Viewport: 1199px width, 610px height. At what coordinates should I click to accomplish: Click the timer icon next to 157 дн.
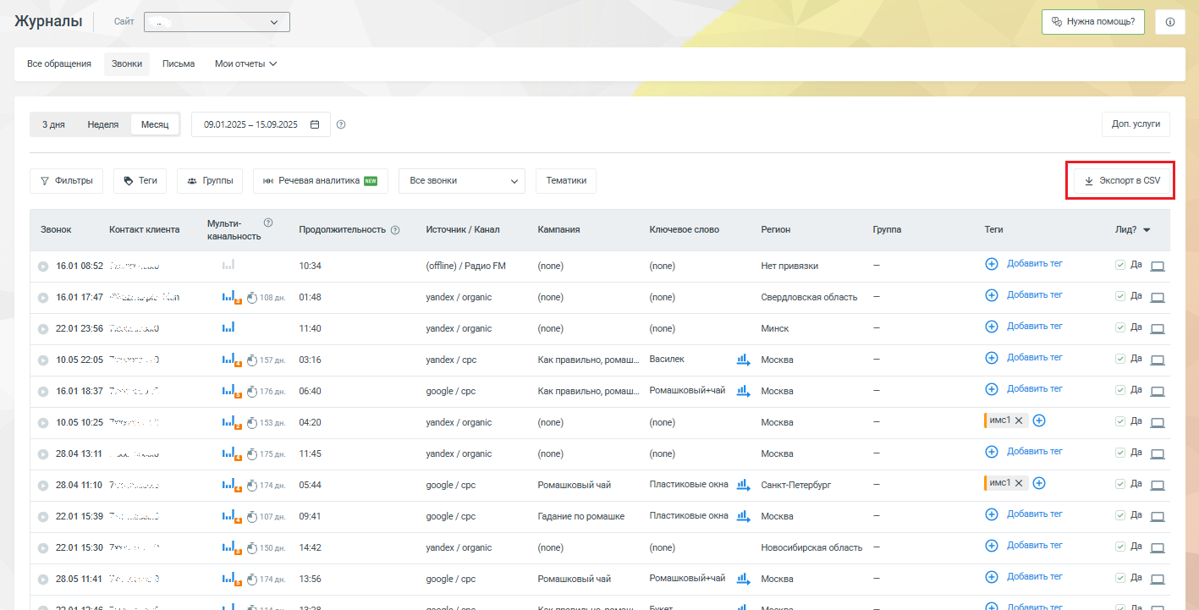coord(252,360)
